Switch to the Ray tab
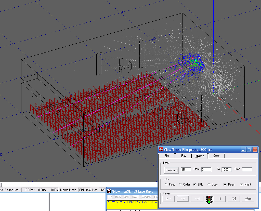The image size is (261, 211). click(x=184, y=156)
